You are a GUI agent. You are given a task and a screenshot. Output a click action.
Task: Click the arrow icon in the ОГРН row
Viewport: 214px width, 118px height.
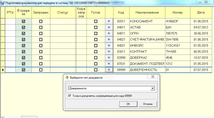[x=109, y=33]
